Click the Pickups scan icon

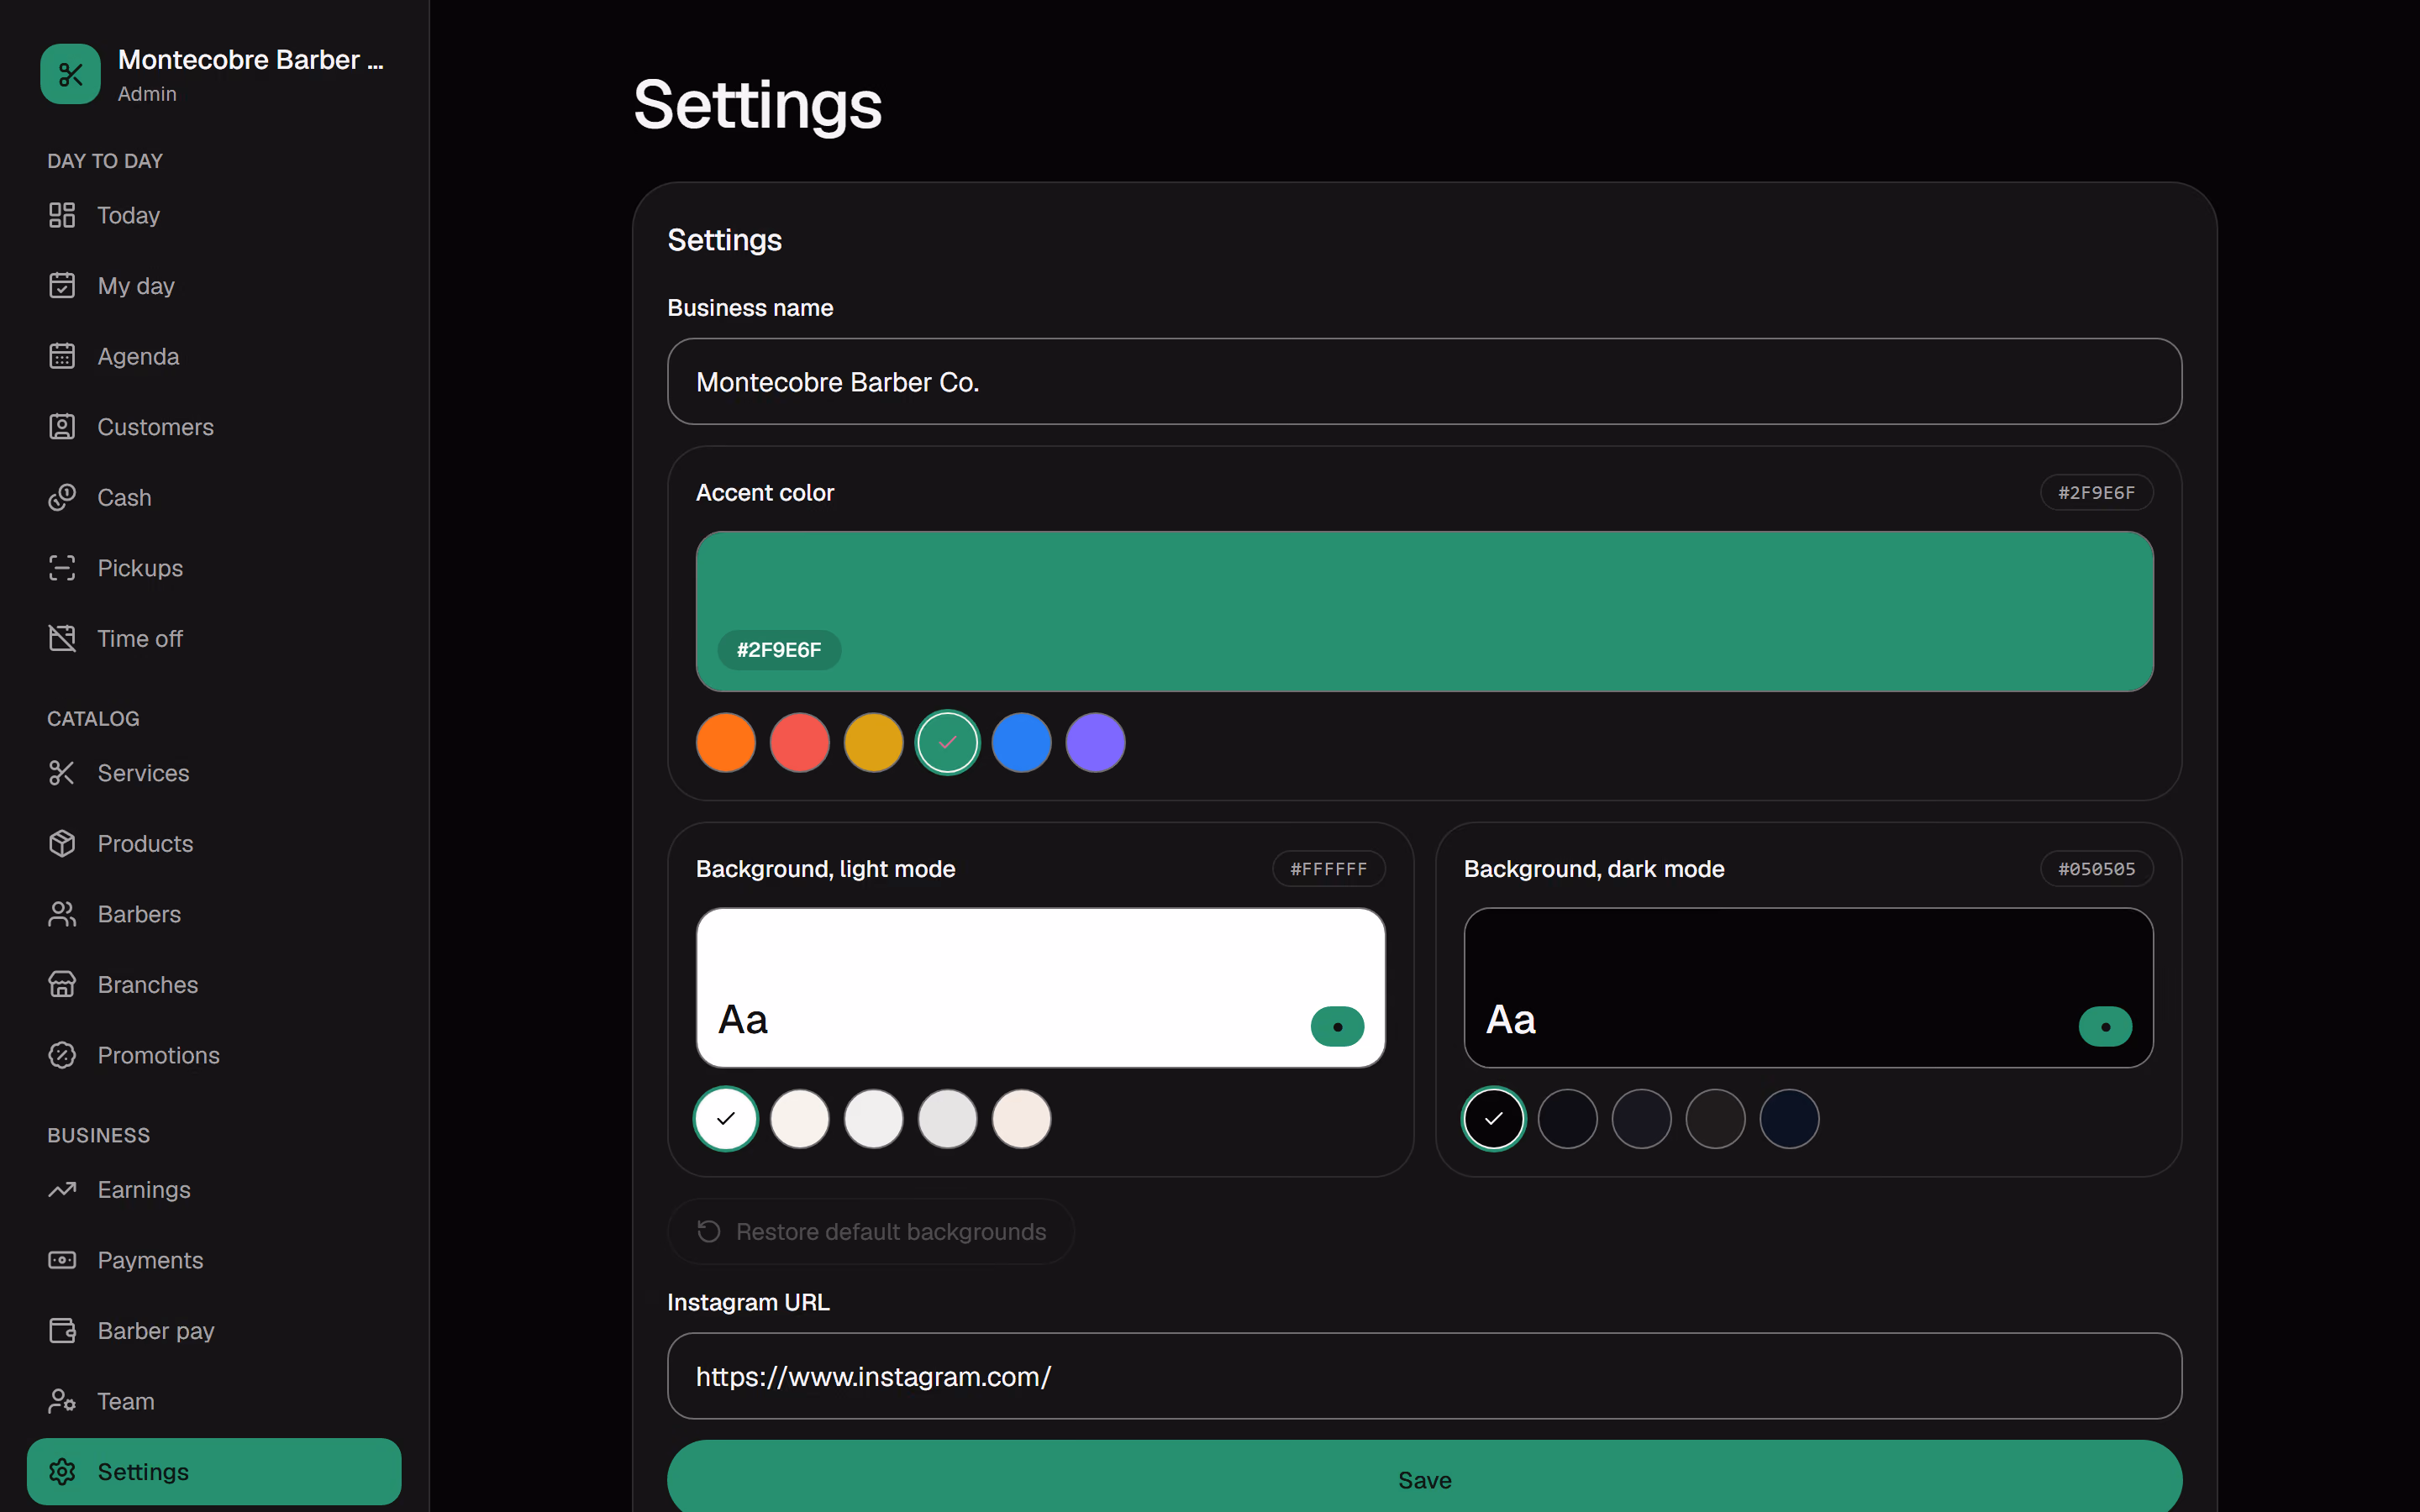click(x=62, y=568)
